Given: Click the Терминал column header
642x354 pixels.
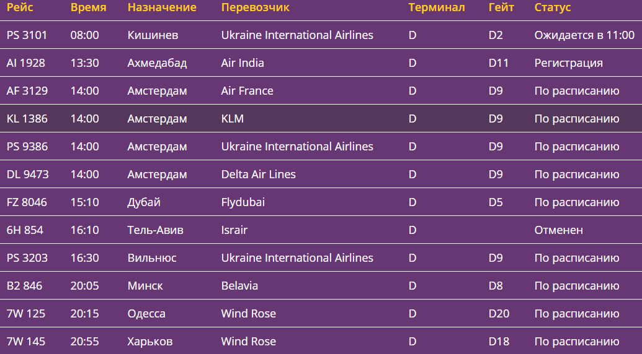Looking at the screenshot, I should click(x=437, y=7).
